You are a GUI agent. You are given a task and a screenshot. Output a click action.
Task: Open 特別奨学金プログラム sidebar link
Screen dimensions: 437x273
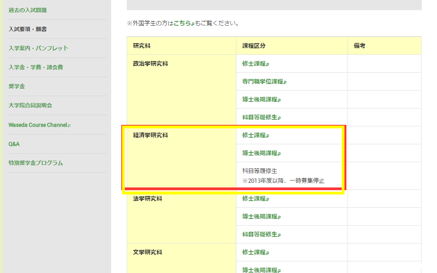click(x=35, y=163)
